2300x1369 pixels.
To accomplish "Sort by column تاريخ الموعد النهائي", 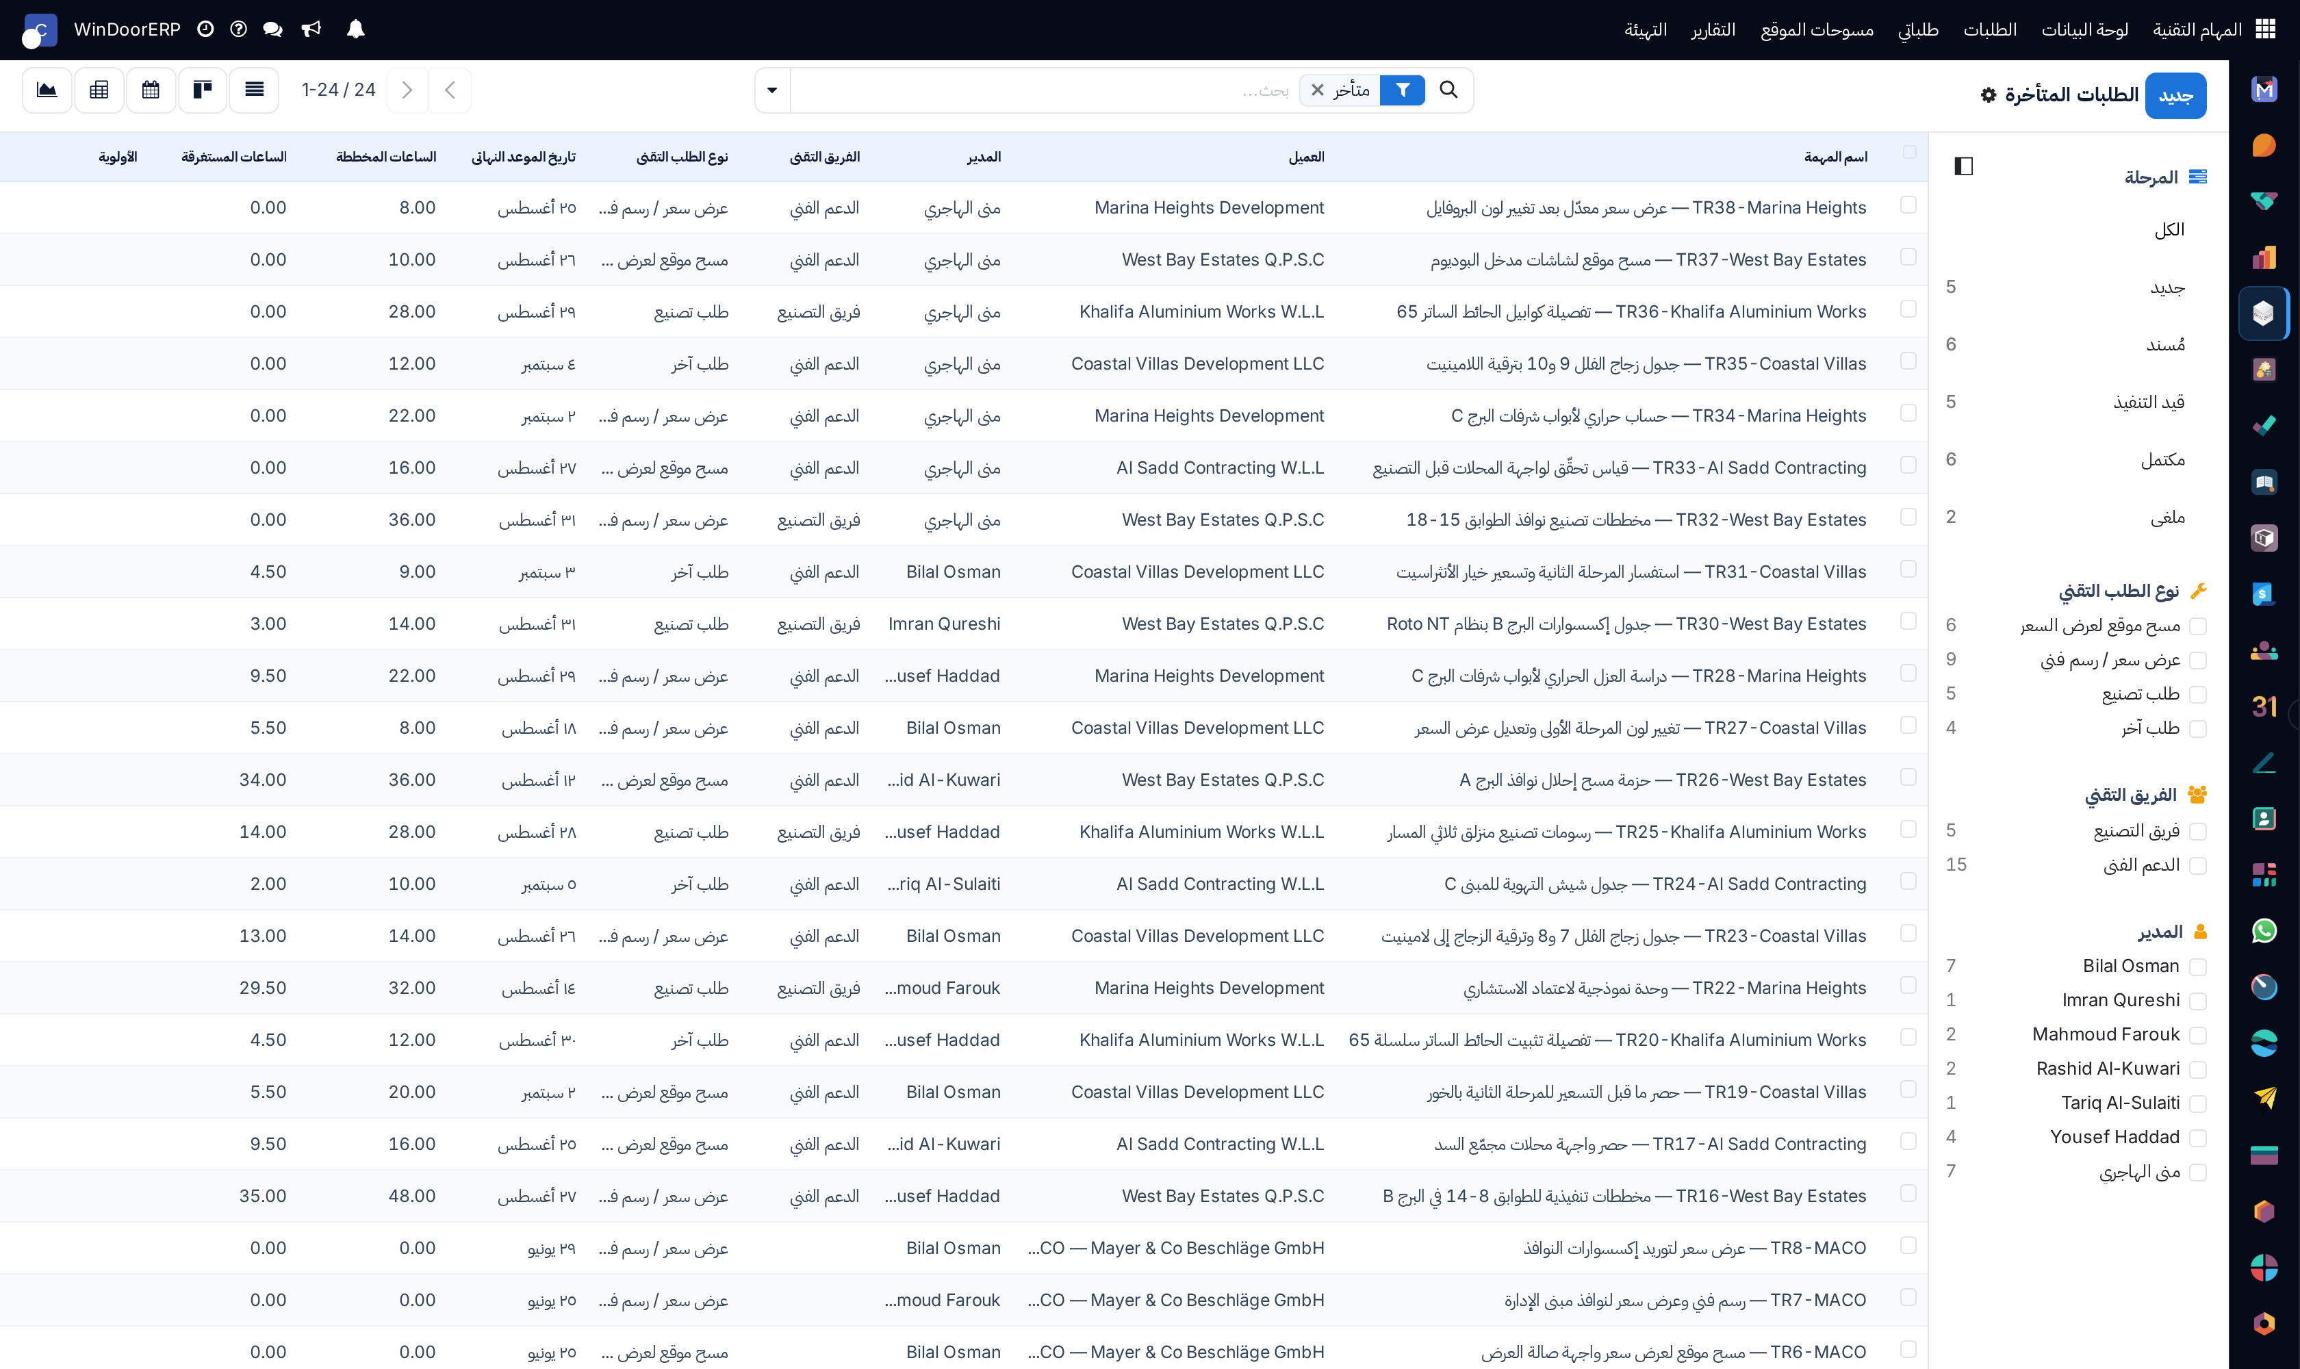I will pos(523,157).
